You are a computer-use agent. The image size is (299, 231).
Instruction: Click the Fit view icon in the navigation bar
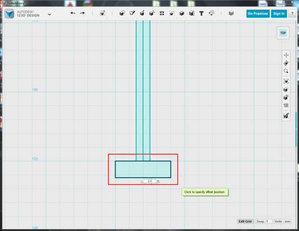click(x=286, y=81)
